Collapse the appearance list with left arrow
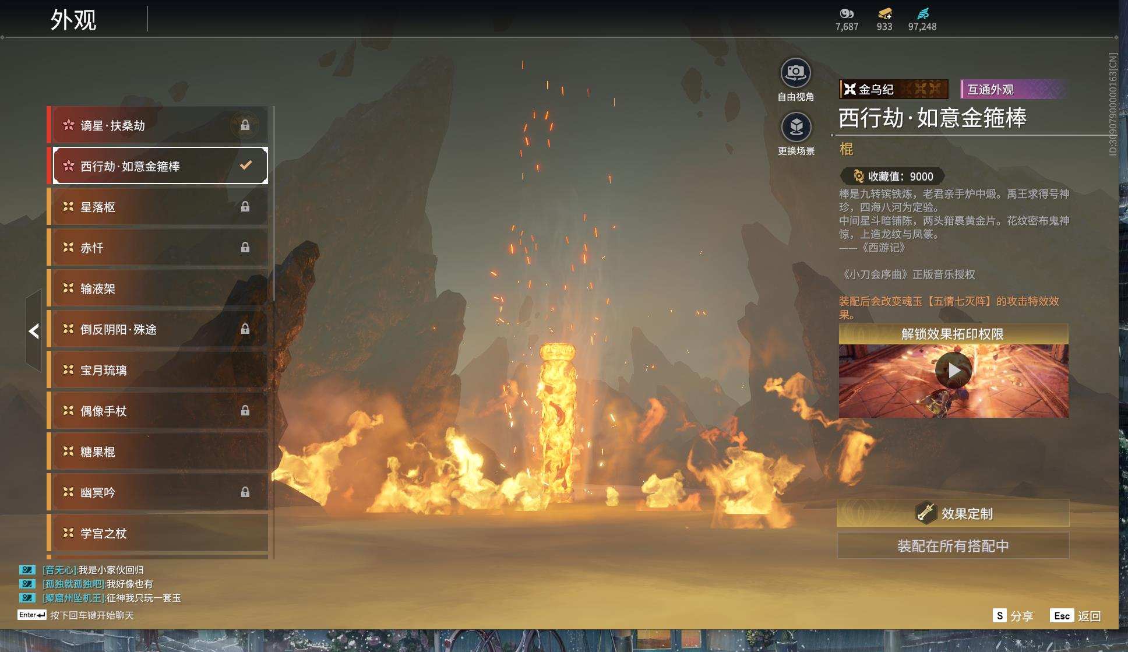This screenshot has height=652, width=1128. (34, 331)
